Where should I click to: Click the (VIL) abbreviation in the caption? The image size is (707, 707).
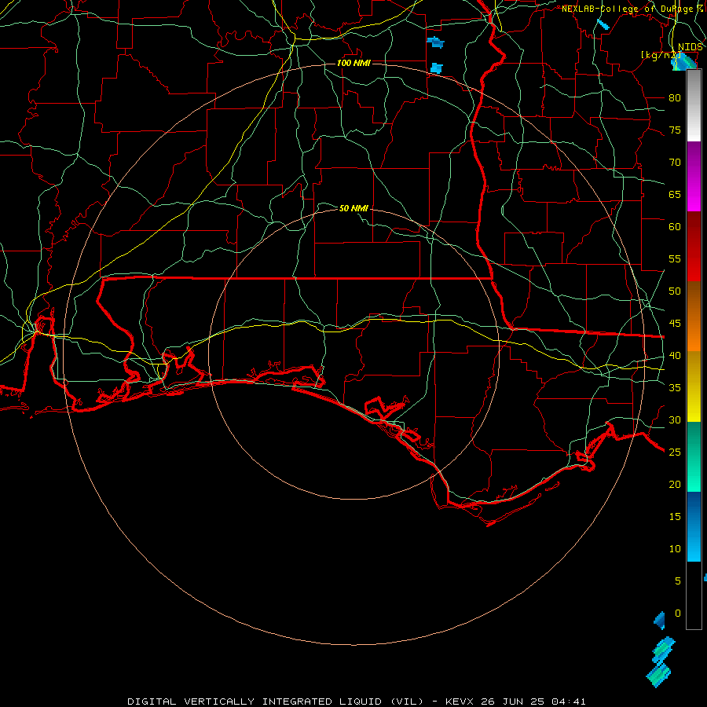click(407, 702)
